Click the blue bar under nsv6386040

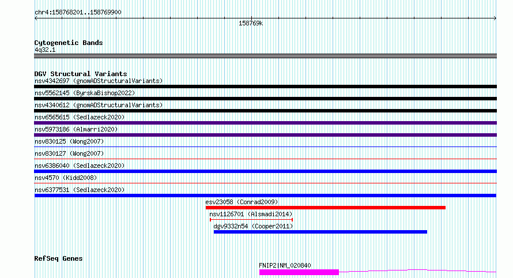click(265, 171)
